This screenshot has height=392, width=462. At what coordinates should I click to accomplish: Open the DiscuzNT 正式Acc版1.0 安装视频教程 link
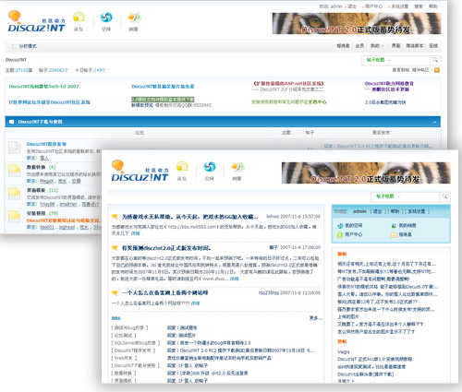(374, 359)
